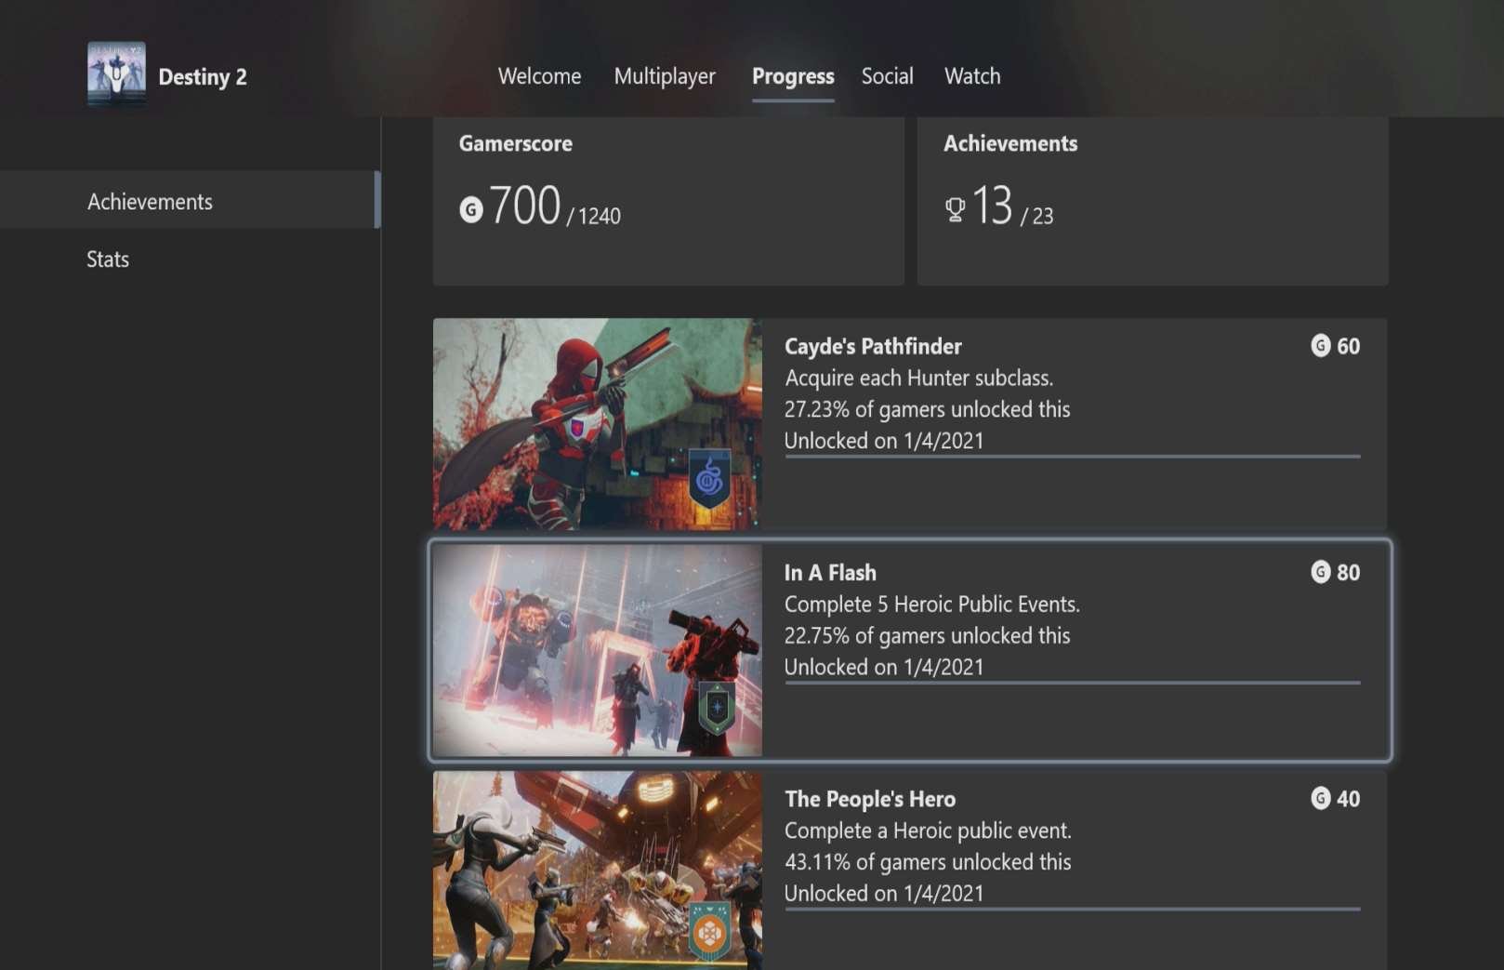Screen dimensions: 1504x970
Task: Click the trophy icon beside 13
Action: click(955, 210)
